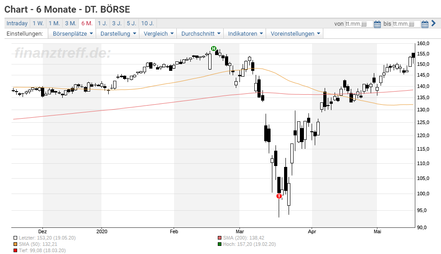Click the '100,0' y-axis price label
The height and width of the screenshot is (254, 441).
[x=423, y=194]
